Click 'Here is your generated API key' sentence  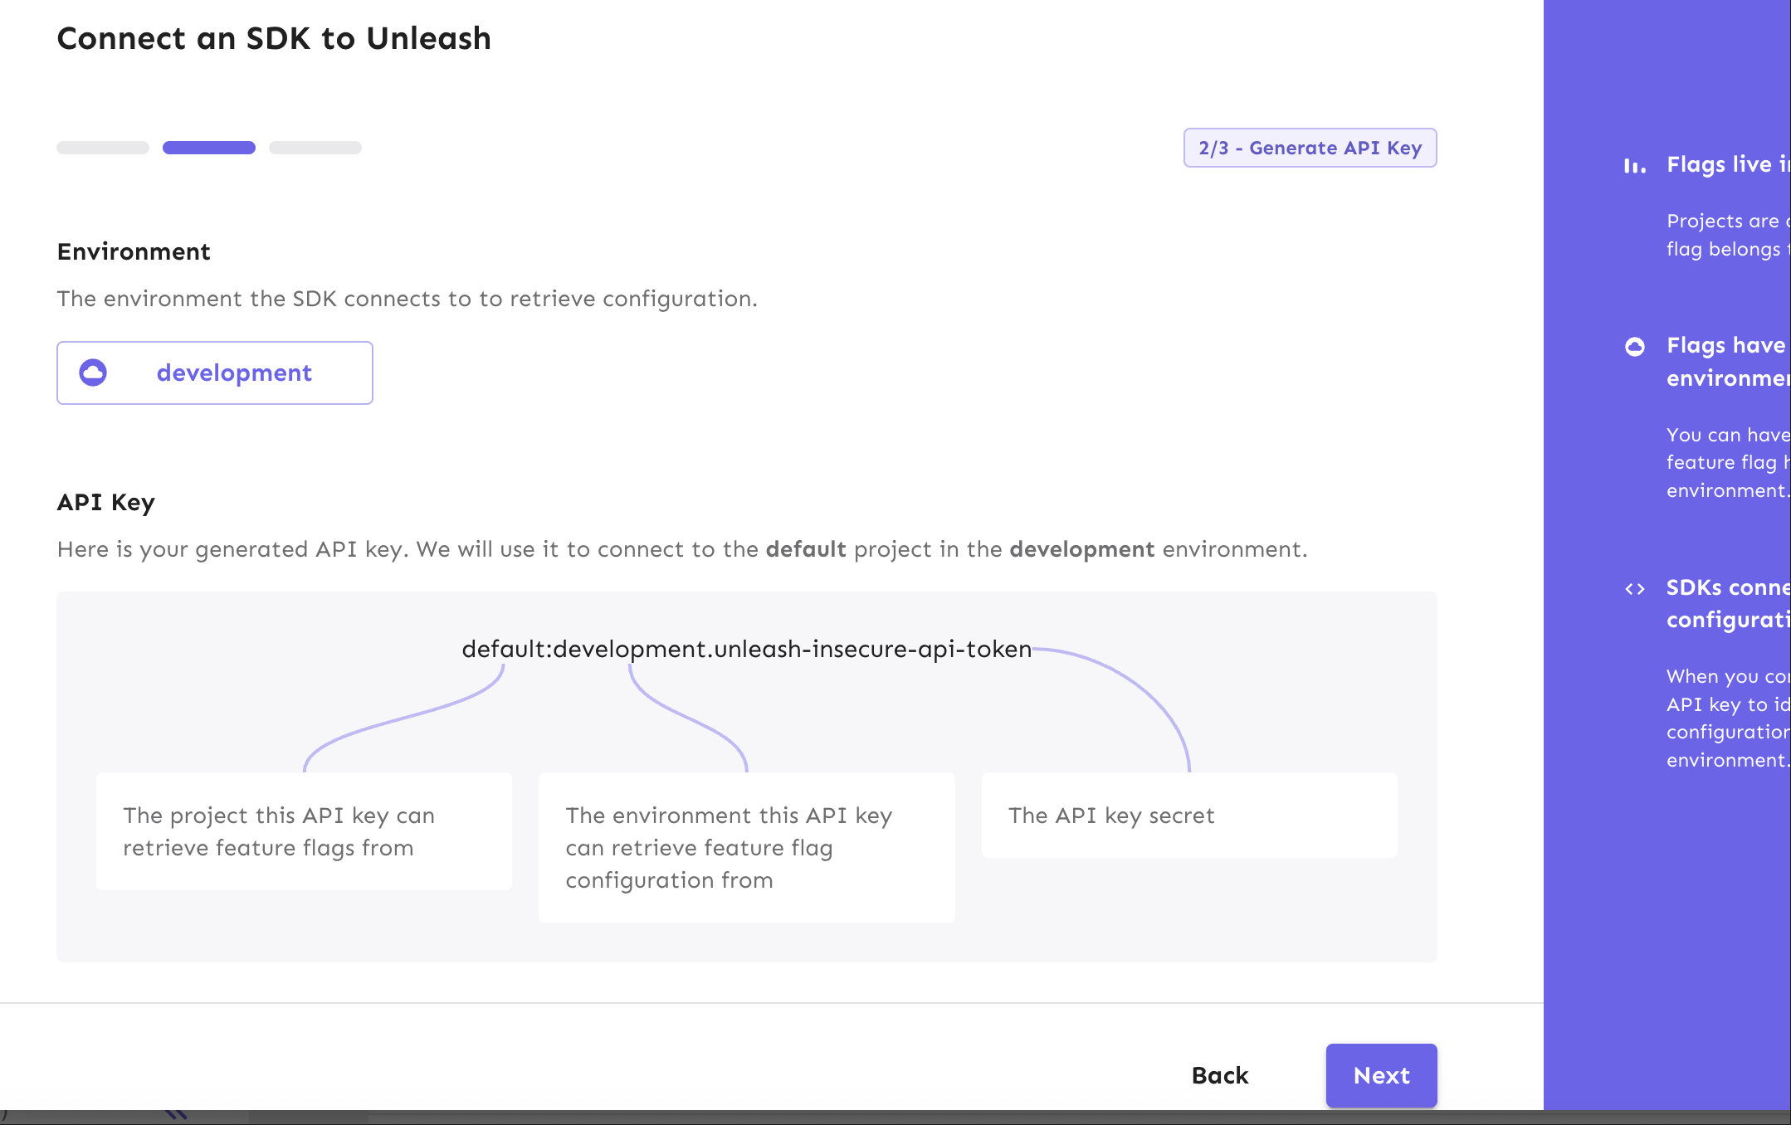(x=682, y=549)
